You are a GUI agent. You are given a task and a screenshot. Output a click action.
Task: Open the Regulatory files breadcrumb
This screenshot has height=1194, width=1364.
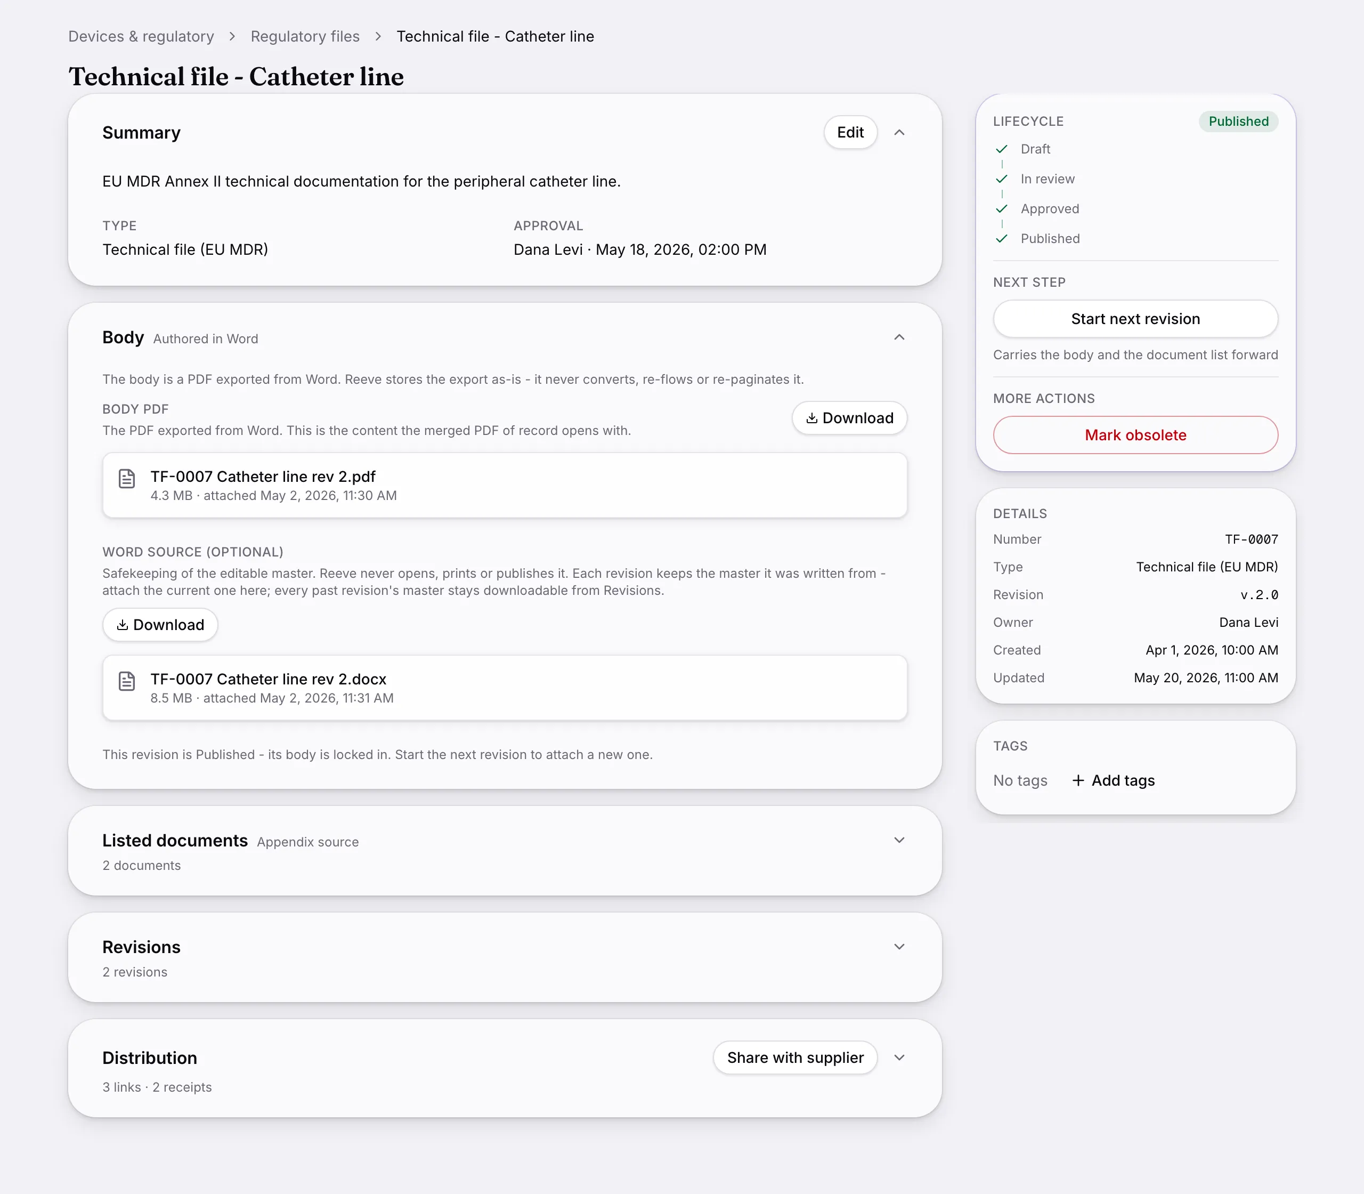point(305,37)
